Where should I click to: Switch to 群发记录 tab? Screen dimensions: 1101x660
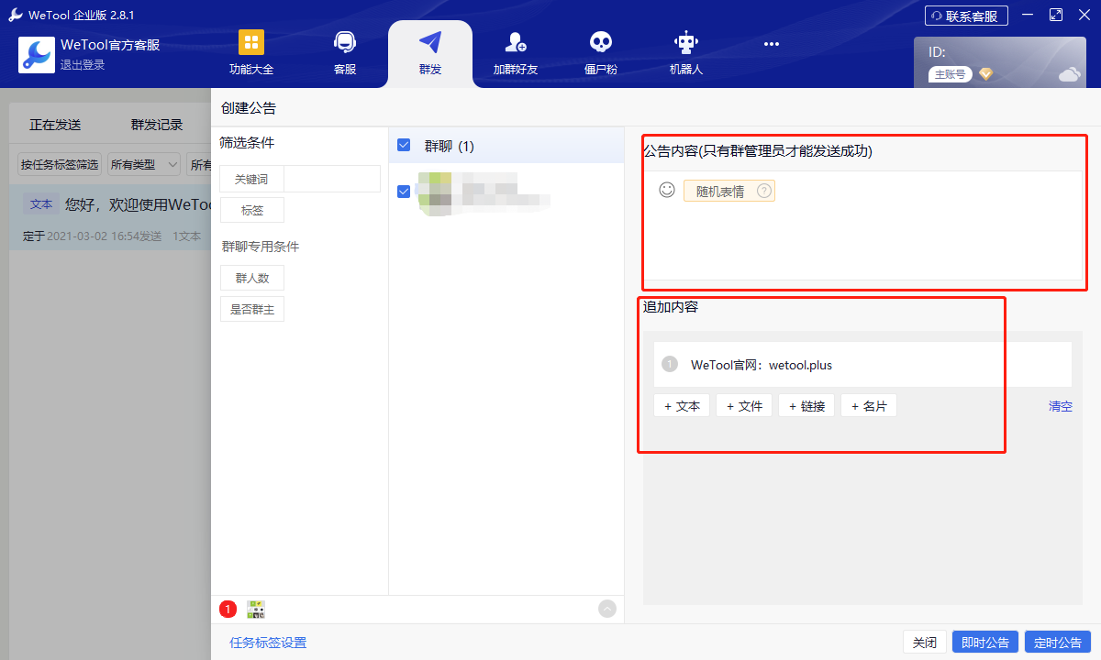click(x=157, y=125)
